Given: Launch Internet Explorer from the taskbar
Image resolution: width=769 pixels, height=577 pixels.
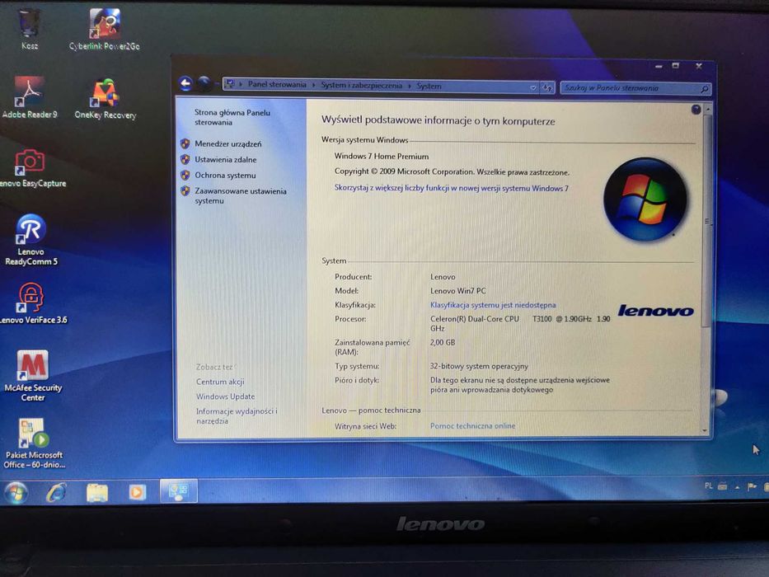Looking at the screenshot, I should click(x=56, y=492).
